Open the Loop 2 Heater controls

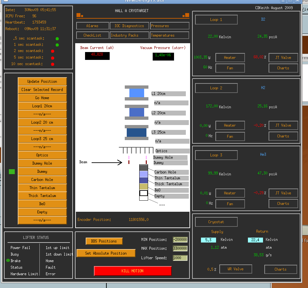pos(230,125)
